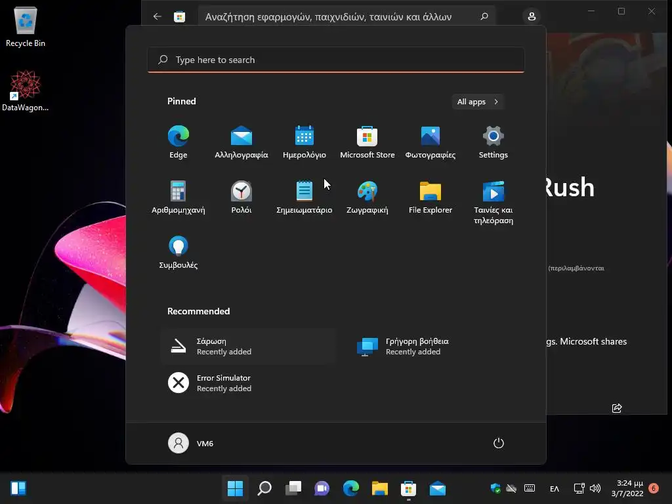Select the DataWagon desktop shortcut
The height and width of the screenshot is (504, 672).
pyautogui.click(x=26, y=91)
